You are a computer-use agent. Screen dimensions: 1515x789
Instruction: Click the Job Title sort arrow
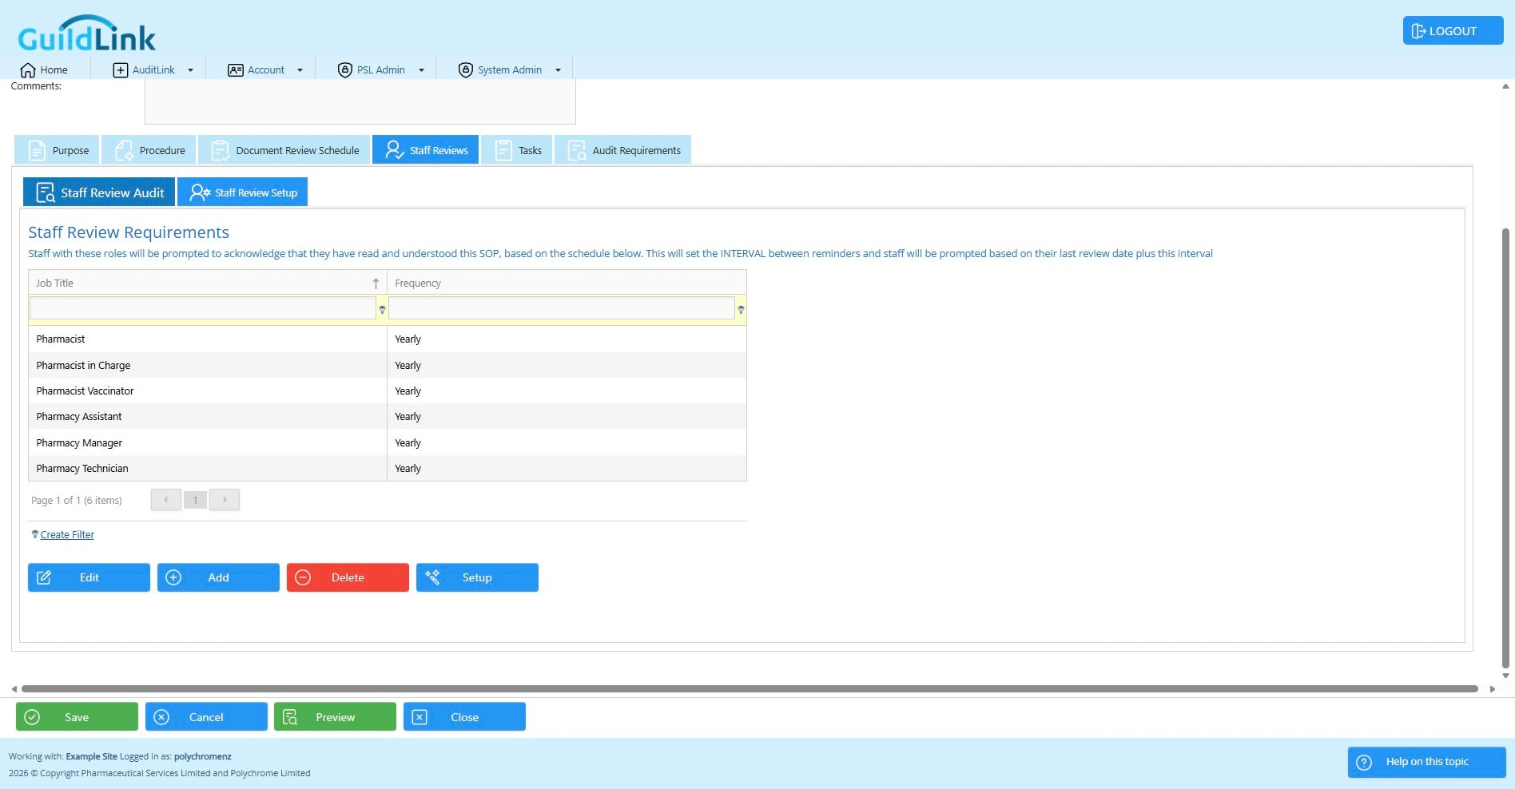click(376, 283)
